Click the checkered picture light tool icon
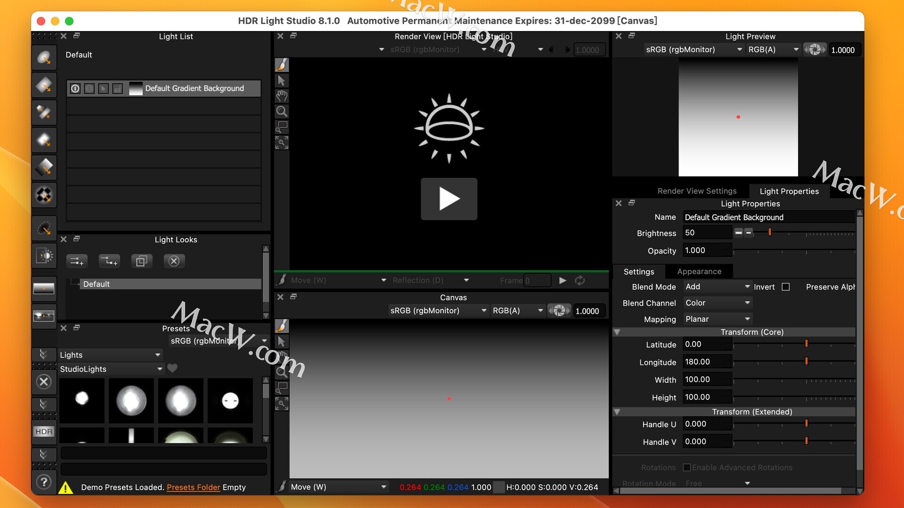904x508 pixels. 44,195
